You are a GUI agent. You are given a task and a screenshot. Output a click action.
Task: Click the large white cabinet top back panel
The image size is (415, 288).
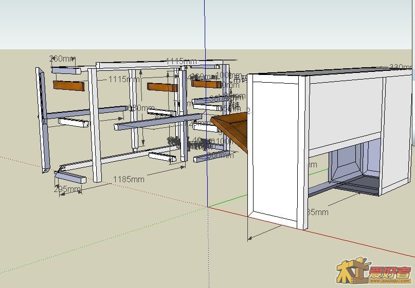point(346,112)
